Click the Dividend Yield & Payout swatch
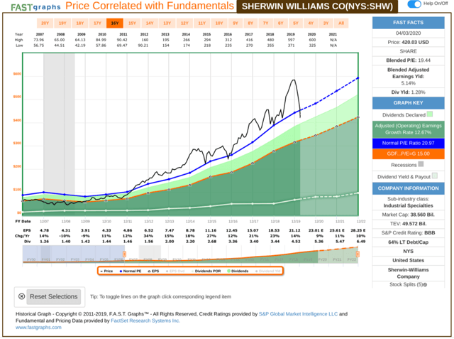Image resolution: width=454 pixels, height=339 pixels. [x=434, y=176]
